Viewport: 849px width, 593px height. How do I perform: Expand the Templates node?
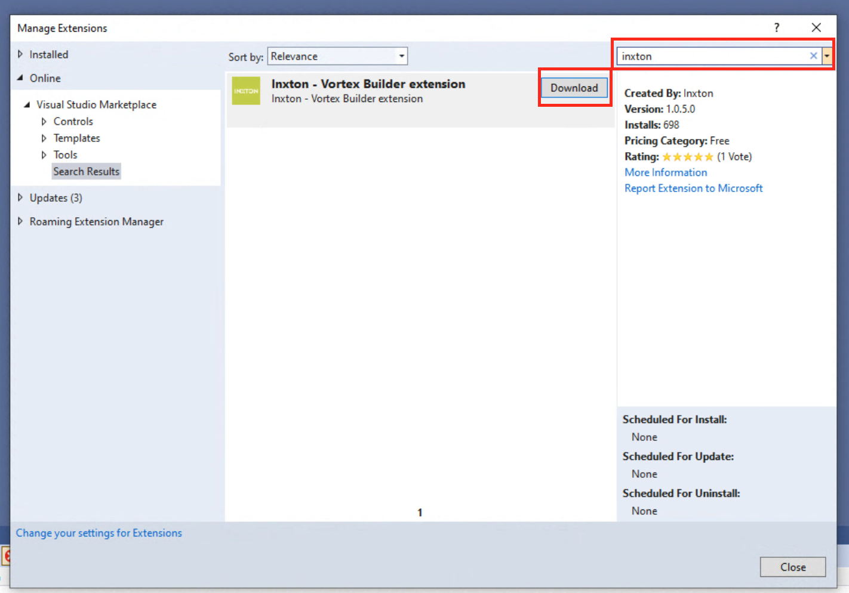(x=44, y=138)
